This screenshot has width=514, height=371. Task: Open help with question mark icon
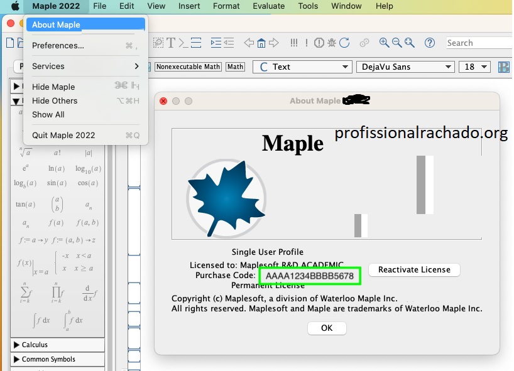pyautogui.click(x=430, y=43)
